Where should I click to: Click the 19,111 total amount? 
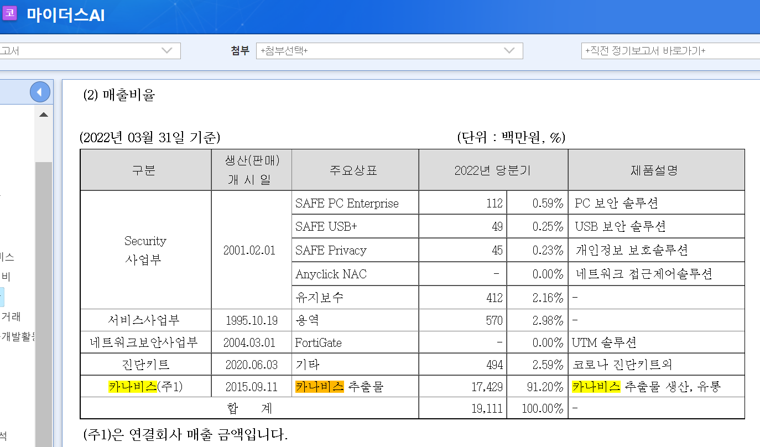(x=462, y=408)
